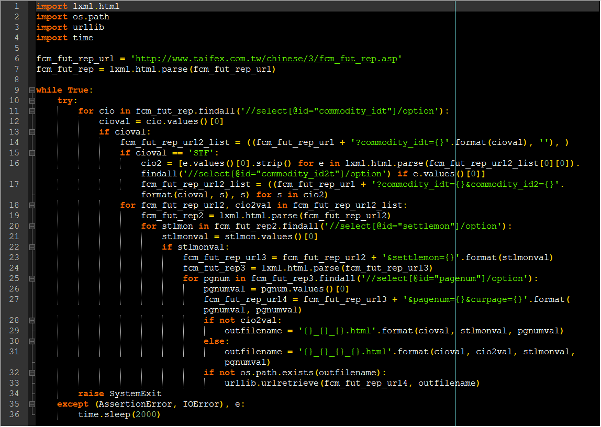601x427 pixels.
Task: Click the 'import urllib' line
Action: pos(70,28)
